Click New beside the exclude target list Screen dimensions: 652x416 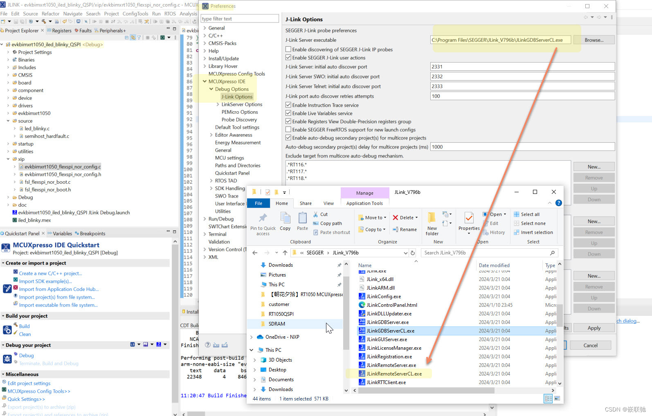tap(594, 167)
